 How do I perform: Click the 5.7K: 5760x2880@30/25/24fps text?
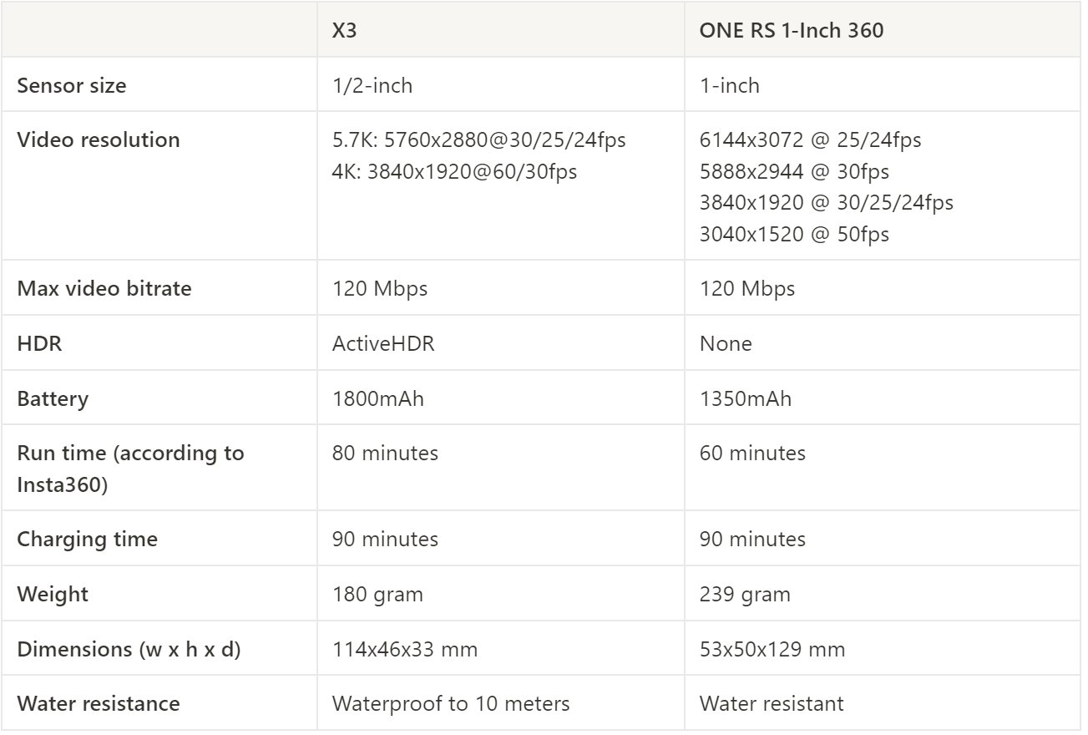478,139
